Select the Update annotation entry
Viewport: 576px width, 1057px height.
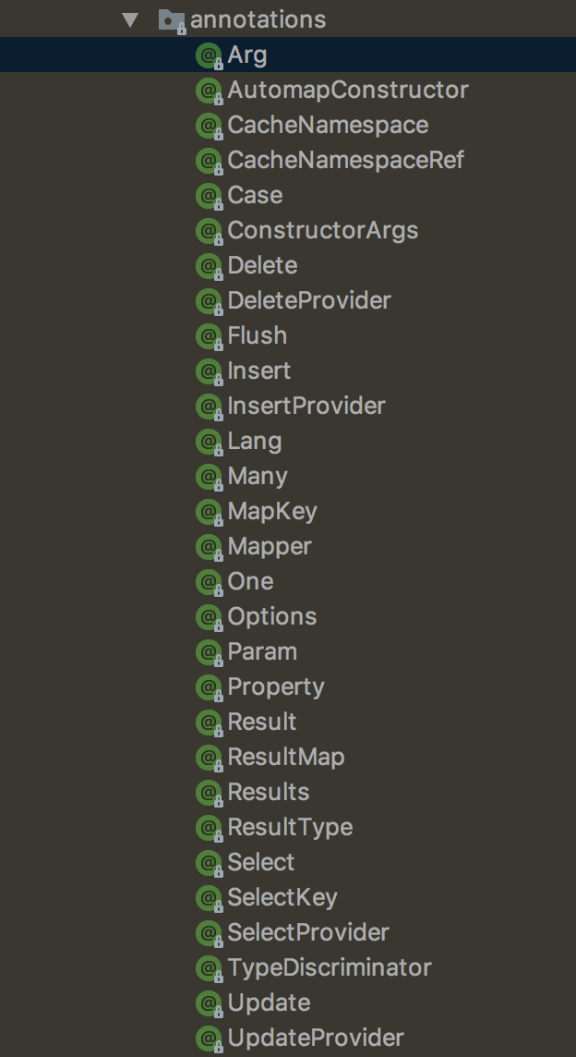pyautogui.click(x=269, y=1003)
